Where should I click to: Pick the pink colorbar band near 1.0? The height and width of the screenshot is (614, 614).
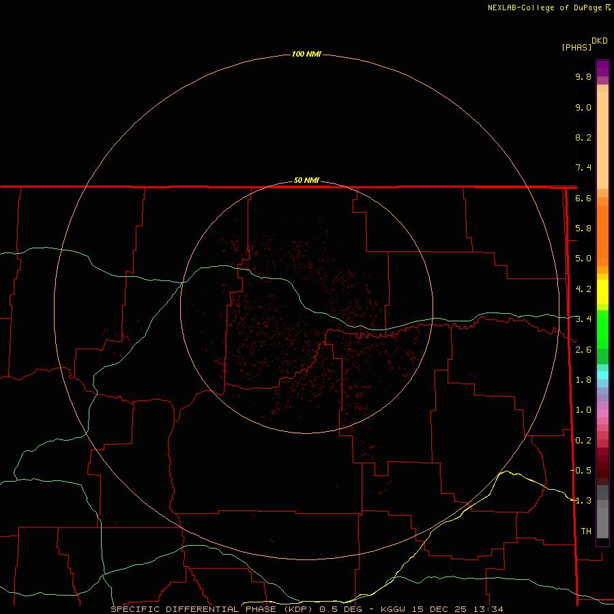[602, 413]
